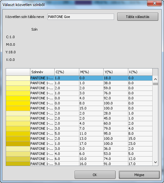Click Y value 59.0 in the table

116,88
